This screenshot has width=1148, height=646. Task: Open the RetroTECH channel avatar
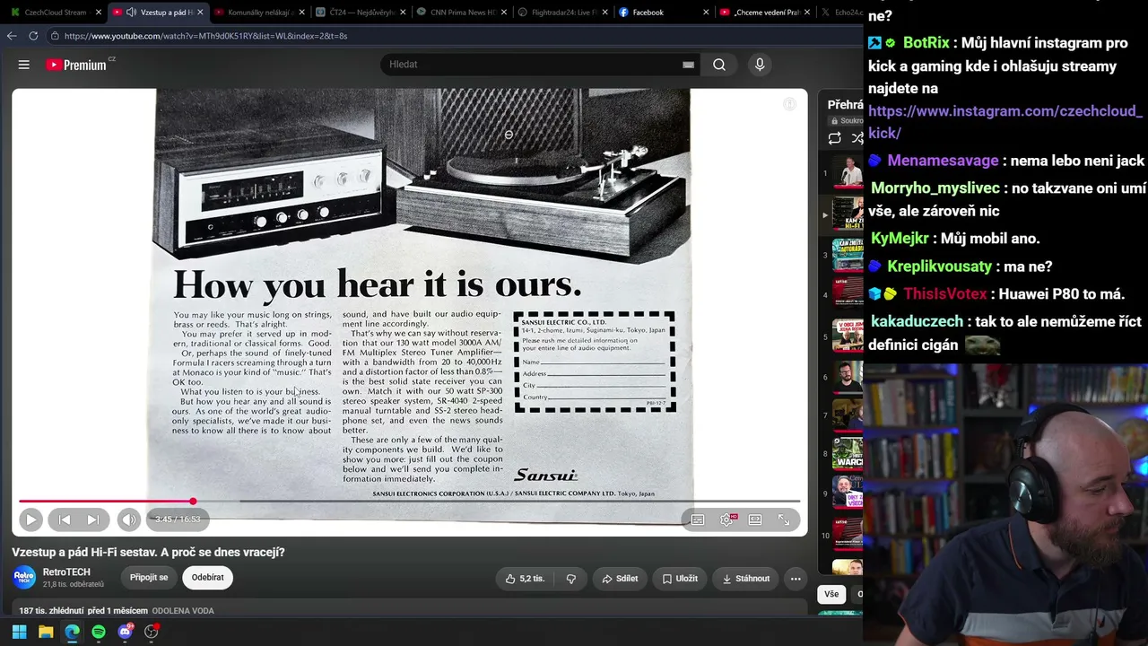click(x=24, y=578)
